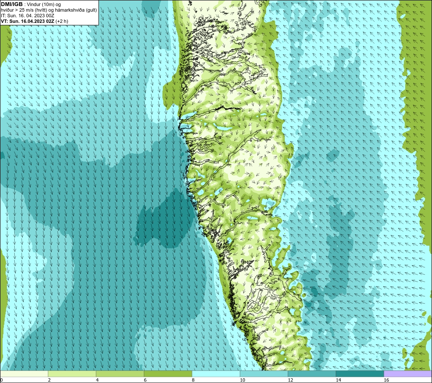
Task: Click the legend scale label 0
Action: (x=1, y=380)
